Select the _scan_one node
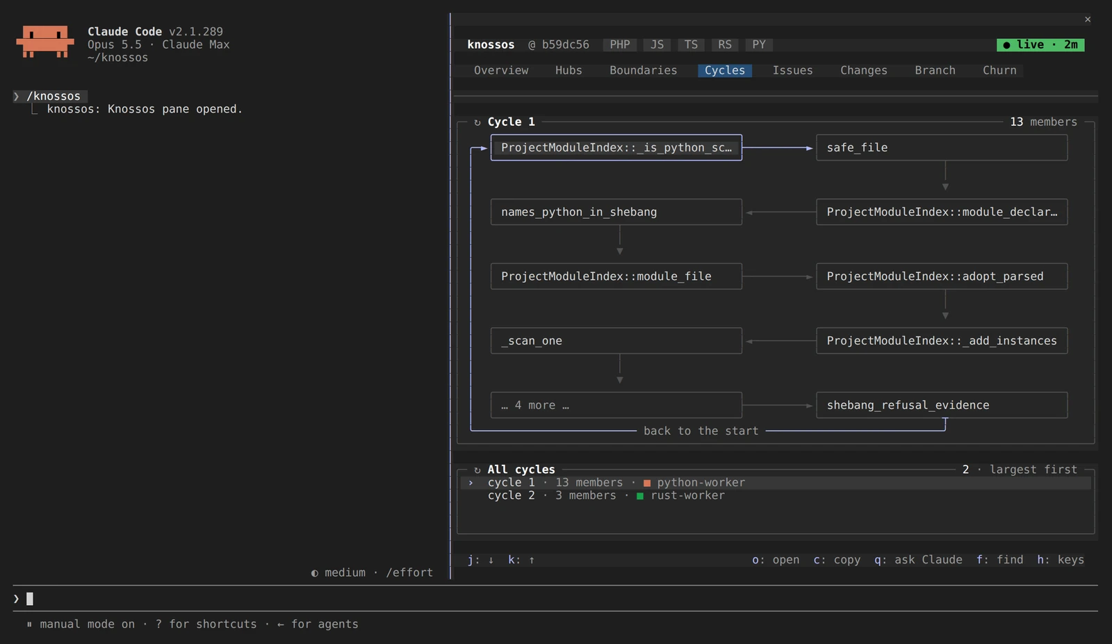 tap(616, 340)
